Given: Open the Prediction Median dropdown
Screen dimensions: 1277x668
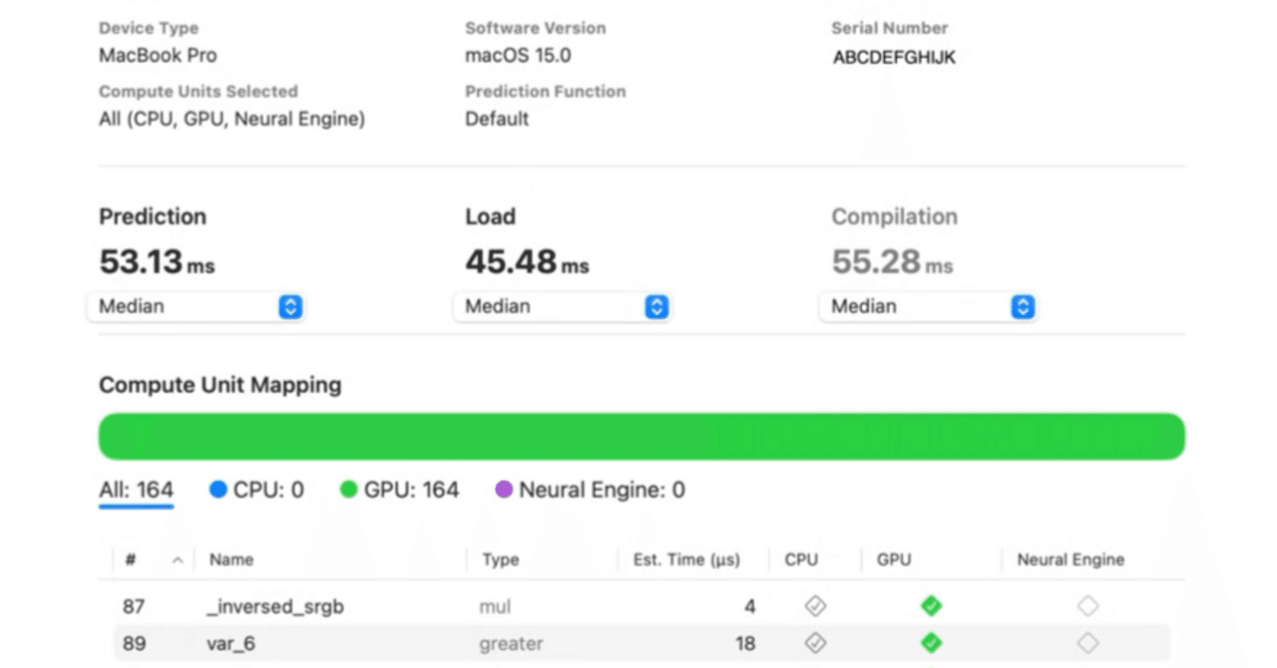Looking at the screenshot, I should click(x=196, y=307).
